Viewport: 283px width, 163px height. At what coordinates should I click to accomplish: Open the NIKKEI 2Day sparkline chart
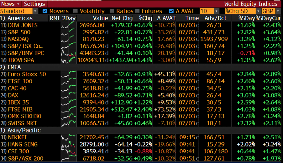[69, 137]
